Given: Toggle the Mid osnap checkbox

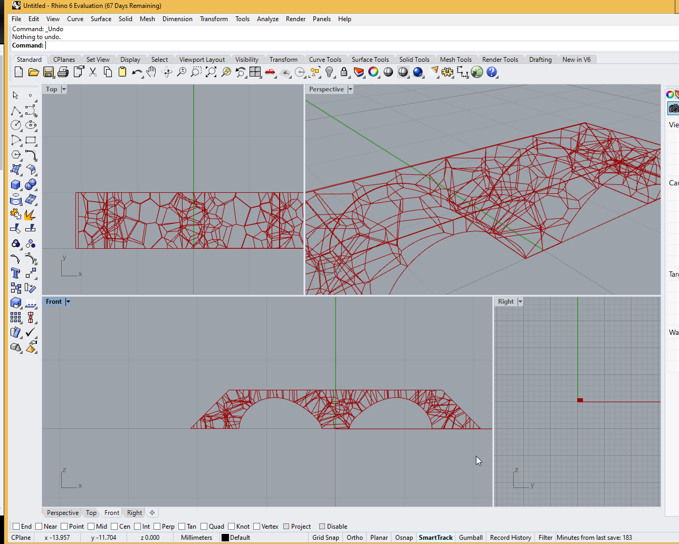Looking at the screenshot, I should [x=91, y=527].
